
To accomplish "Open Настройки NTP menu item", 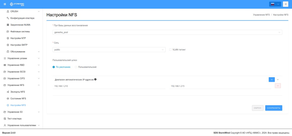I will [x=18, y=38].
